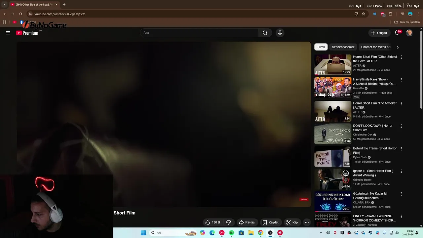
Task: Show hidden system tray icons
Action: 321,233
